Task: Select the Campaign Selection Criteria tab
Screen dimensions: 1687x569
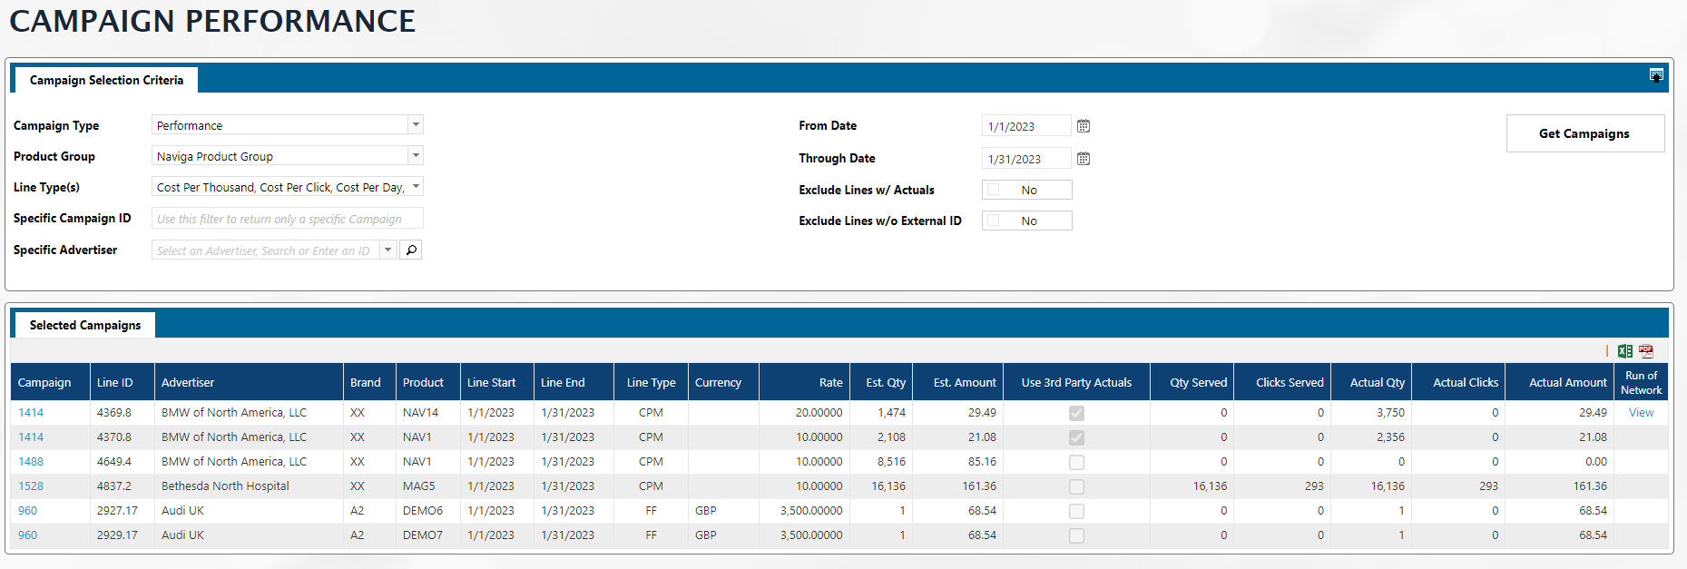Action: pyautogui.click(x=106, y=80)
